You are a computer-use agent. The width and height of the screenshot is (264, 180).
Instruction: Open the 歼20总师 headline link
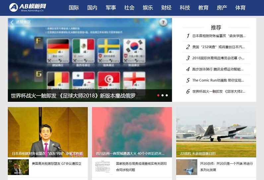tap(227, 167)
